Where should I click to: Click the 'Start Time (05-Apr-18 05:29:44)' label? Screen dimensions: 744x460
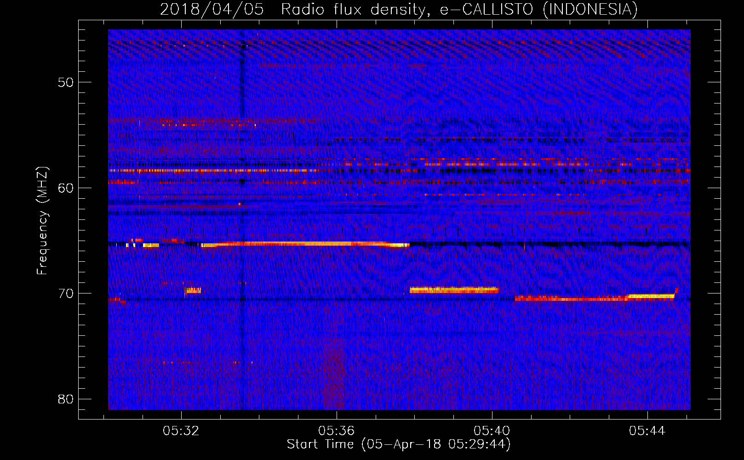coord(399,444)
